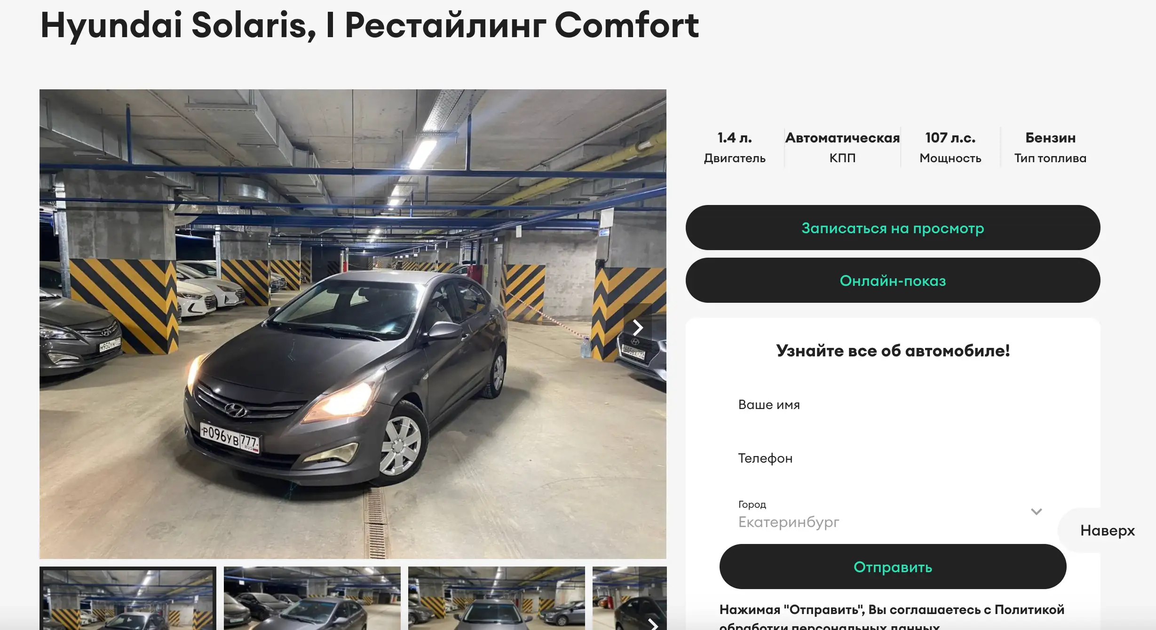Submit form with Отправить button
Screen dimensions: 1156x630
[x=893, y=567]
